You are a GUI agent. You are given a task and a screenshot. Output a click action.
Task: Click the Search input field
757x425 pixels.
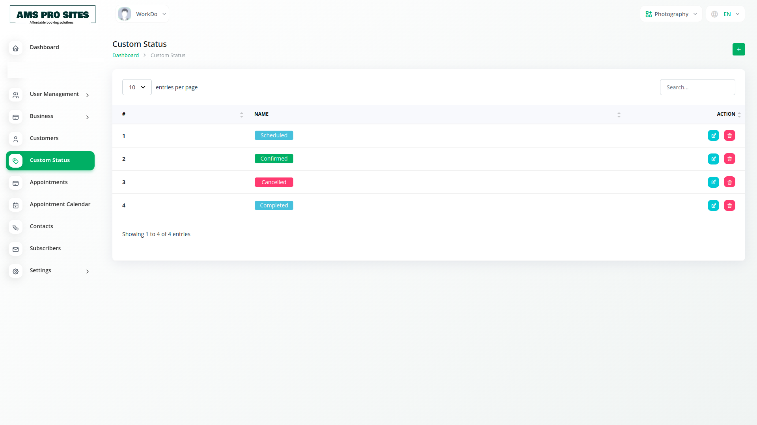pyautogui.click(x=697, y=87)
